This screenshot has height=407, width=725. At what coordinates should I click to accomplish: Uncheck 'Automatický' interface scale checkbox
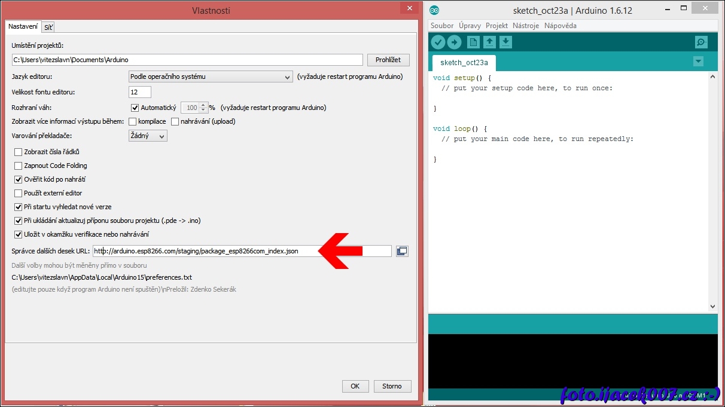click(x=135, y=108)
